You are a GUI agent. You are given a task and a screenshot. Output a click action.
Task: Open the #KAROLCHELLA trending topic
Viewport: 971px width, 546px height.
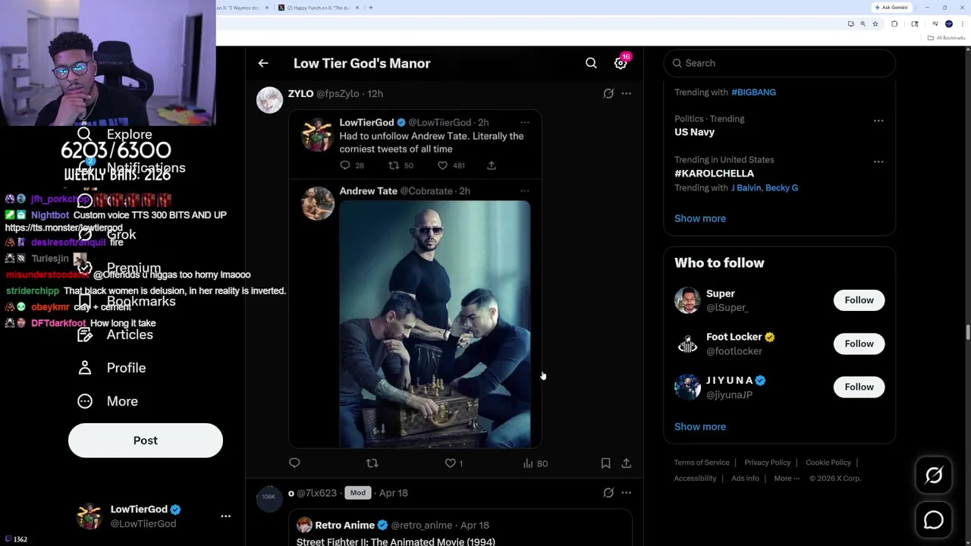tap(714, 173)
